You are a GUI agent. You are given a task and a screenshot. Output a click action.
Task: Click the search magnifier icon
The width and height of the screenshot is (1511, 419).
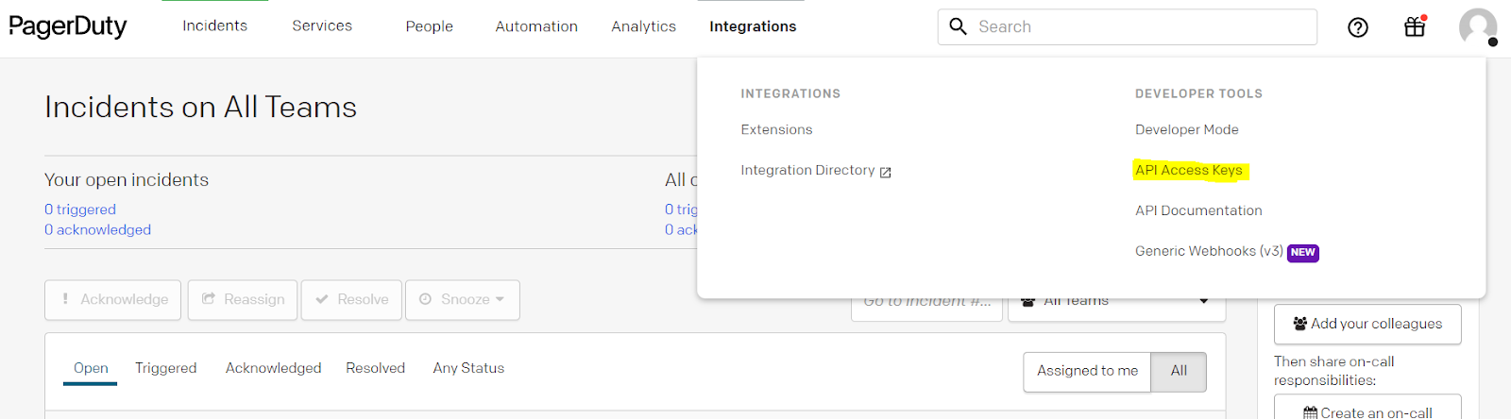tap(958, 26)
